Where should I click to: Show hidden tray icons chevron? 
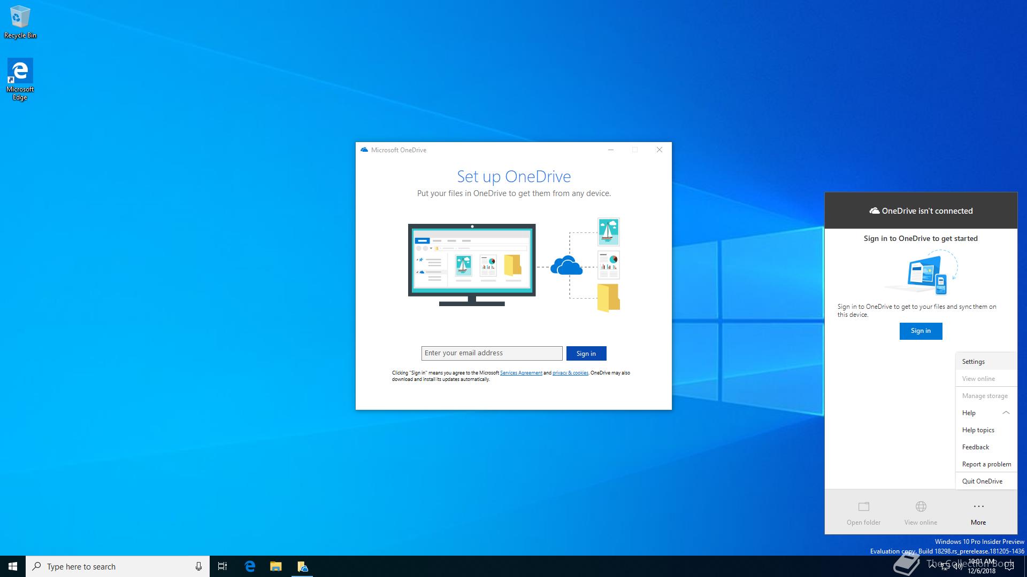(x=933, y=565)
